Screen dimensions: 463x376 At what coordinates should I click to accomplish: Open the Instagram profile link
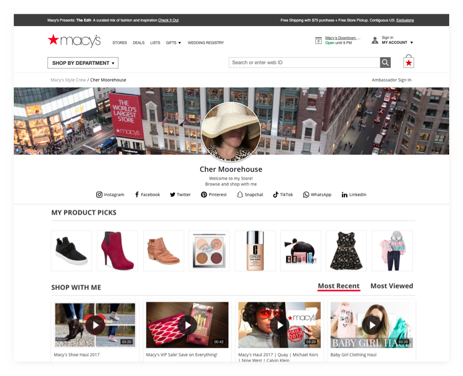pyautogui.click(x=110, y=195)
